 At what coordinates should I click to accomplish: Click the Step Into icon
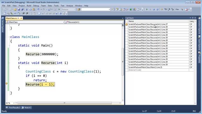pyautogui.click(x=165, y=9)
